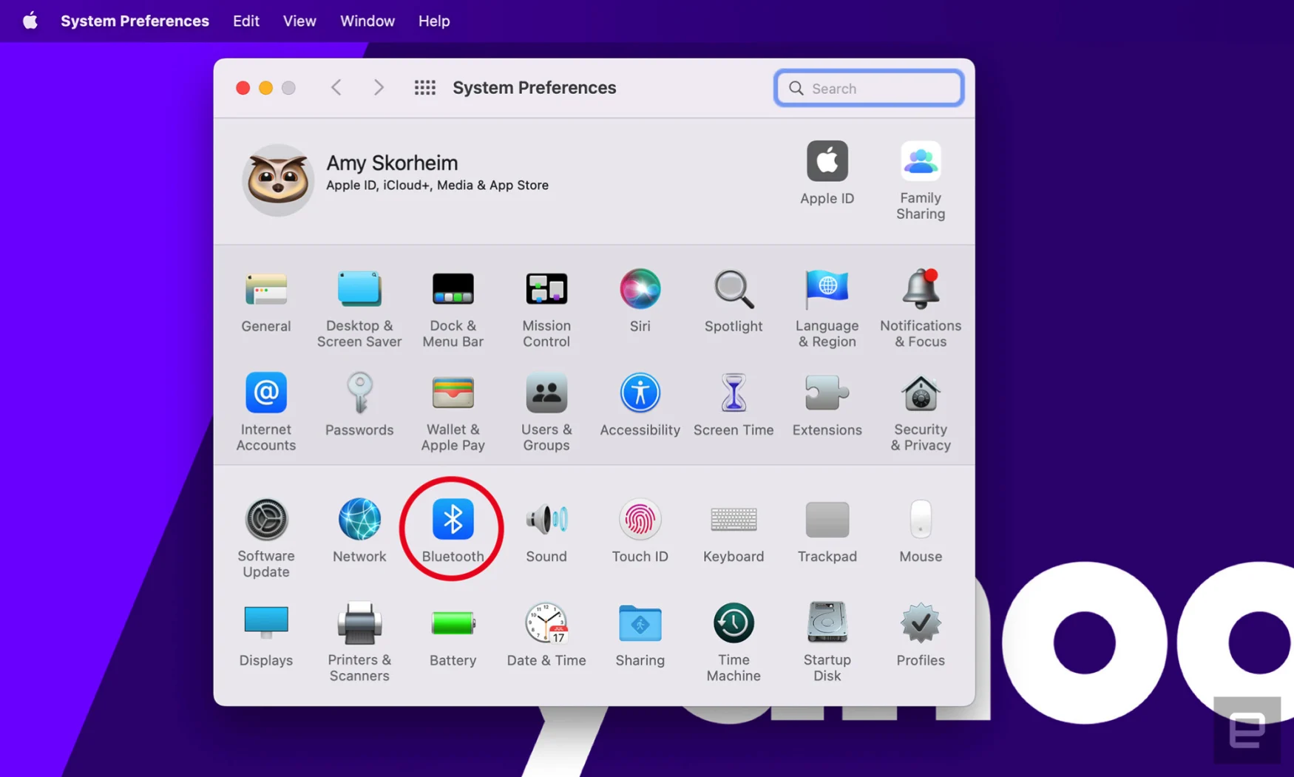This screenshot has height=777, width=1294.
Task: Click the Show All grid button
Action: pyautogui.click(x=424, y=88)
